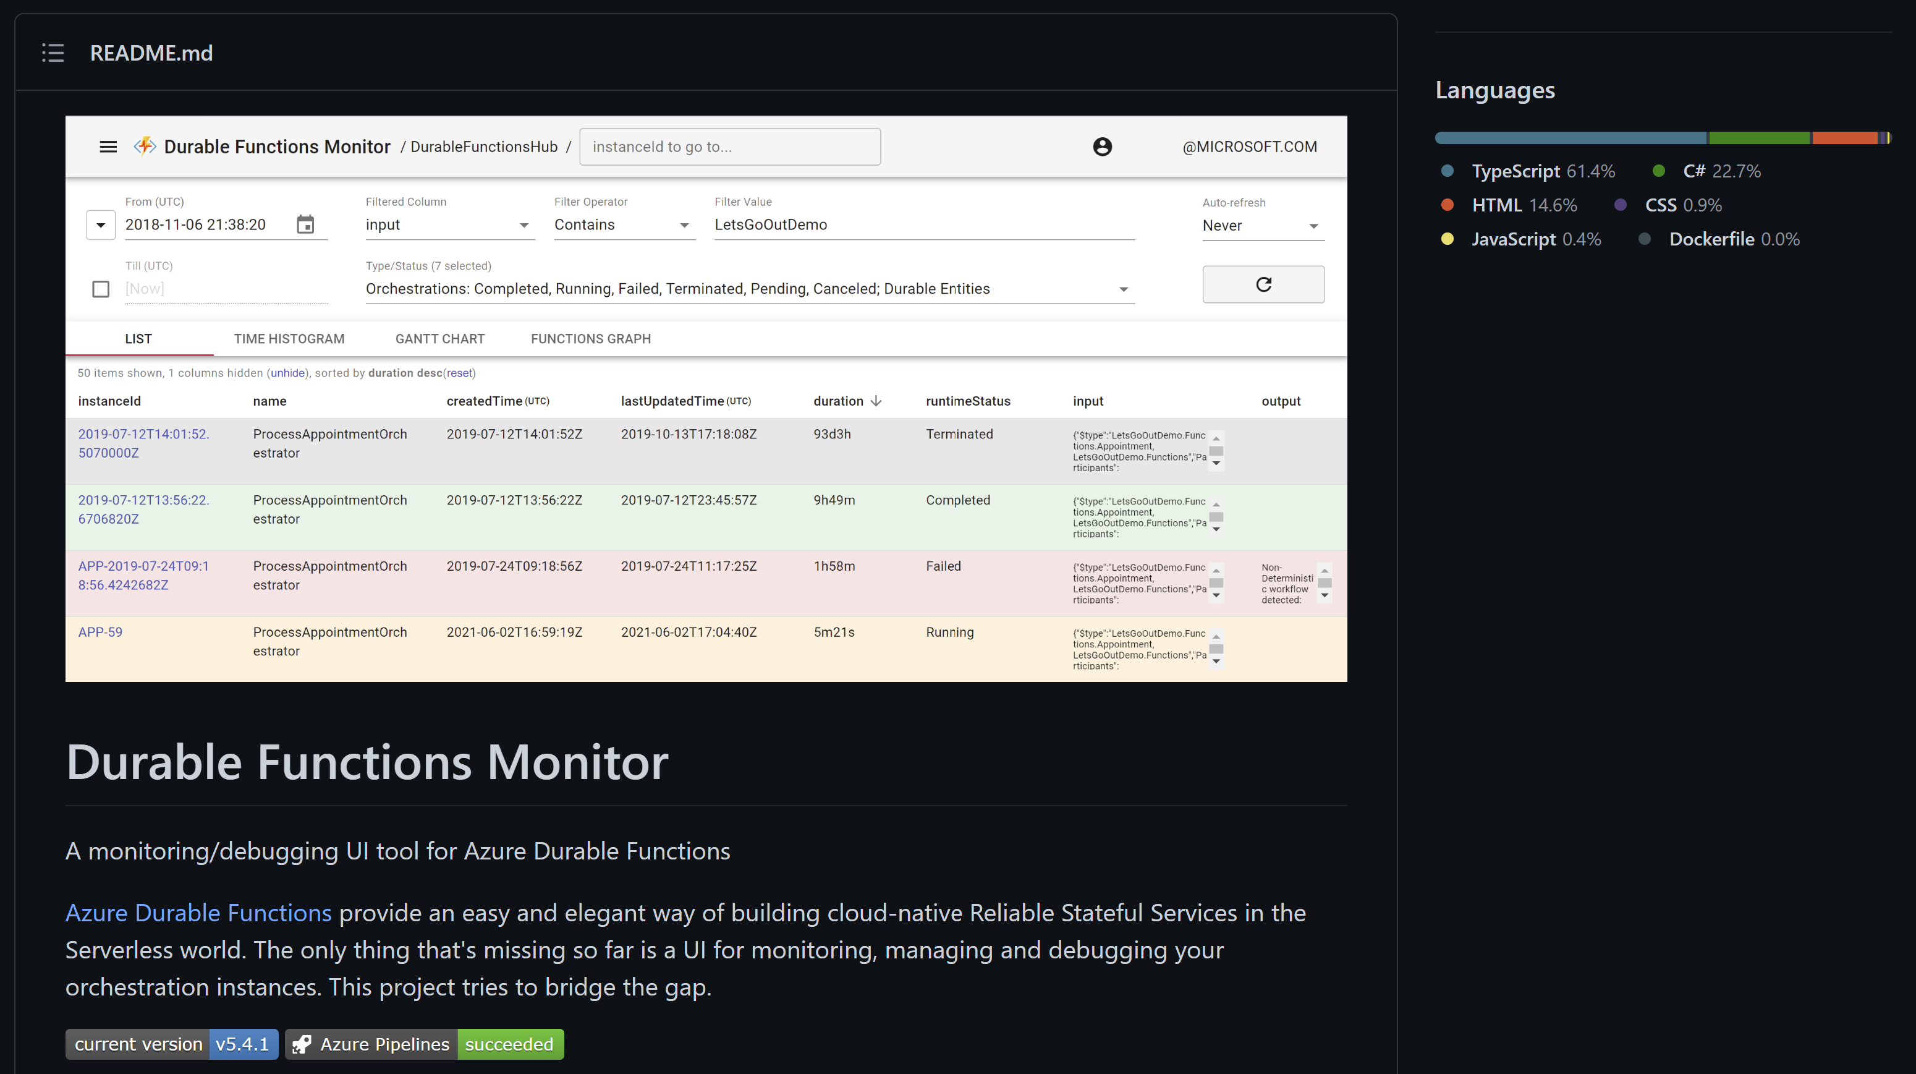Expand the Type/Status selection dropdown
Screen dimensions: 1916x1074
[1123, 289]
